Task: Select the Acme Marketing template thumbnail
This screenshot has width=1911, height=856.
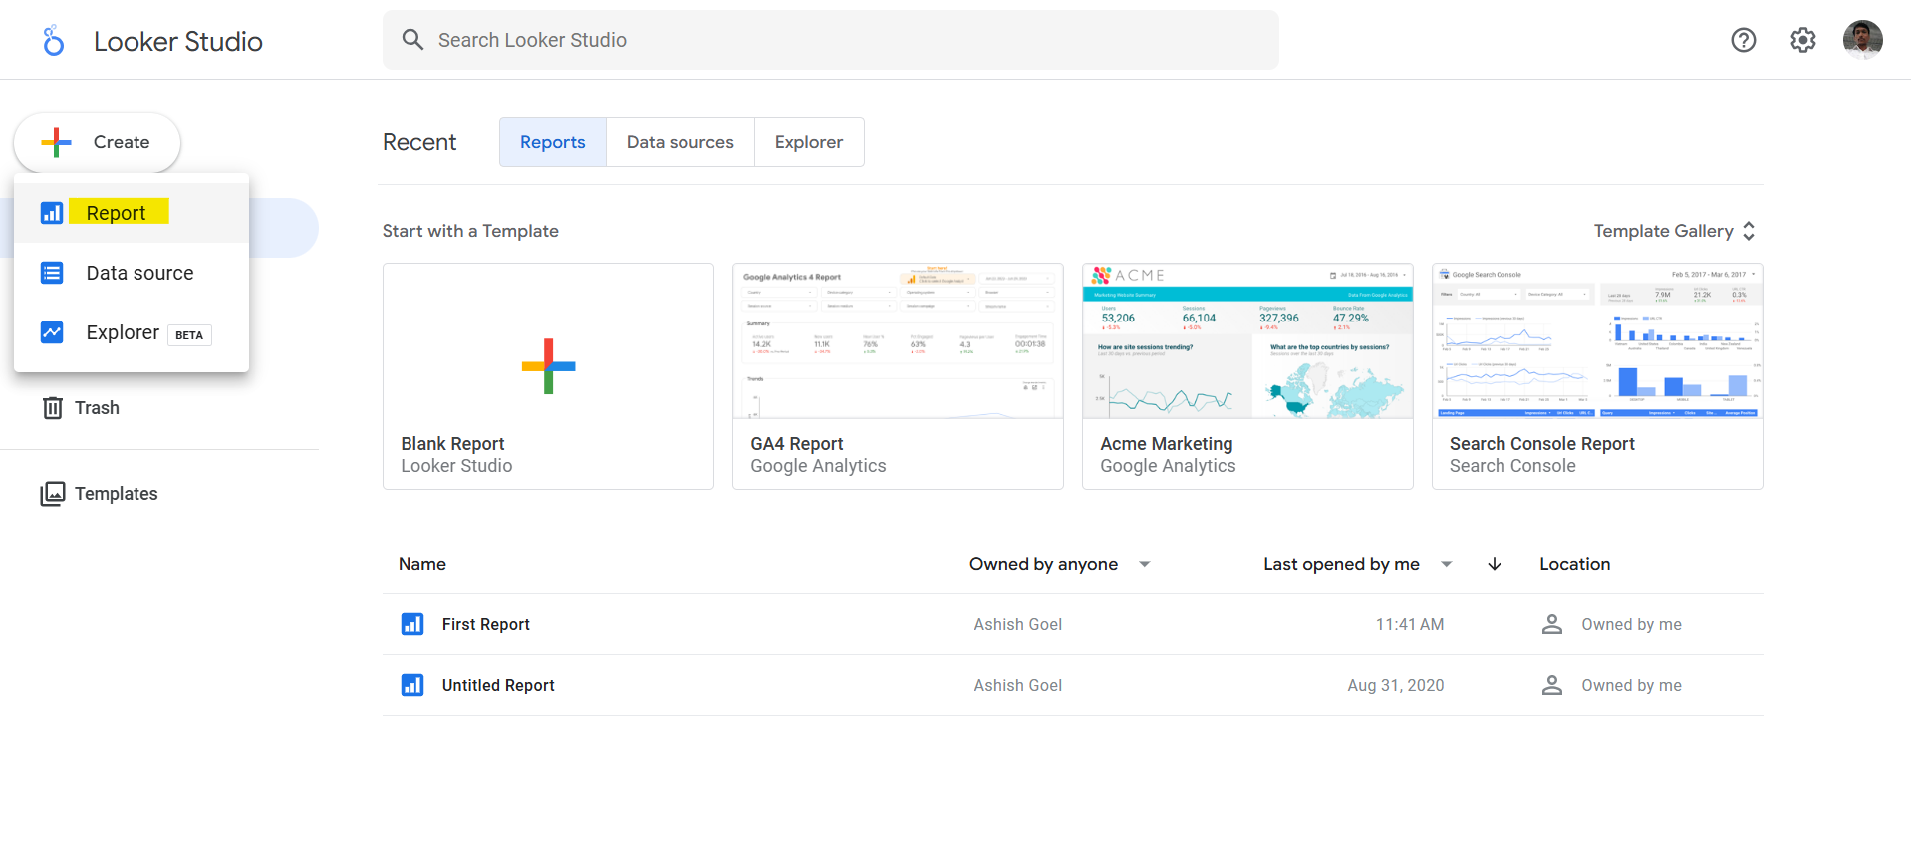Action: pyautogui.click(x=1246, y=341)
